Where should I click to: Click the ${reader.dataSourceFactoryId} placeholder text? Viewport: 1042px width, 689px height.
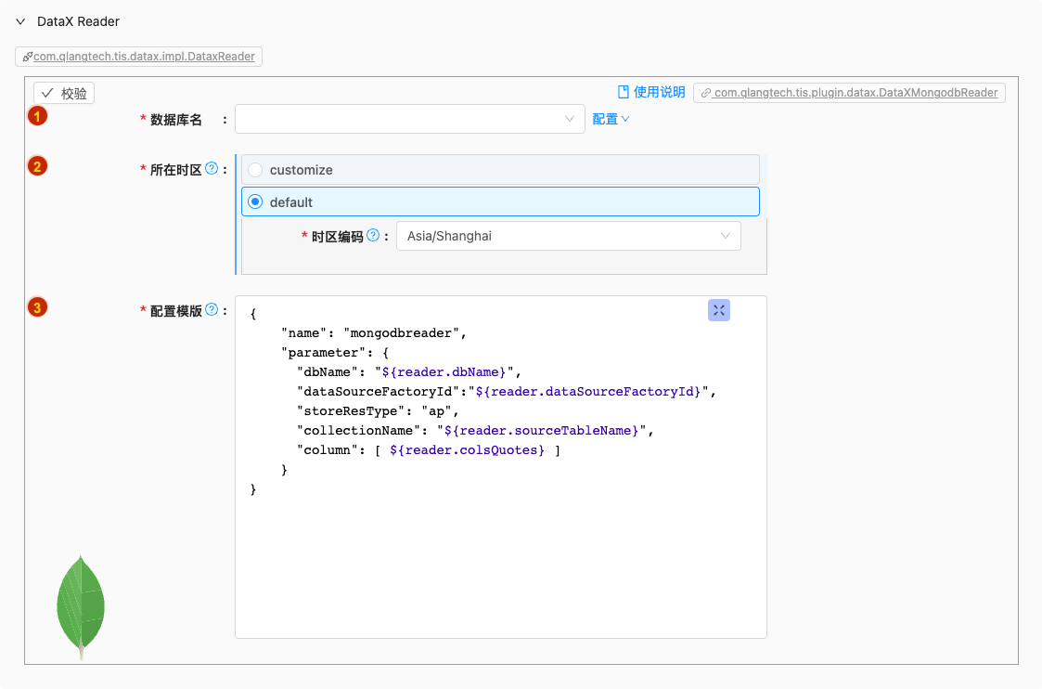pos(588,391)
